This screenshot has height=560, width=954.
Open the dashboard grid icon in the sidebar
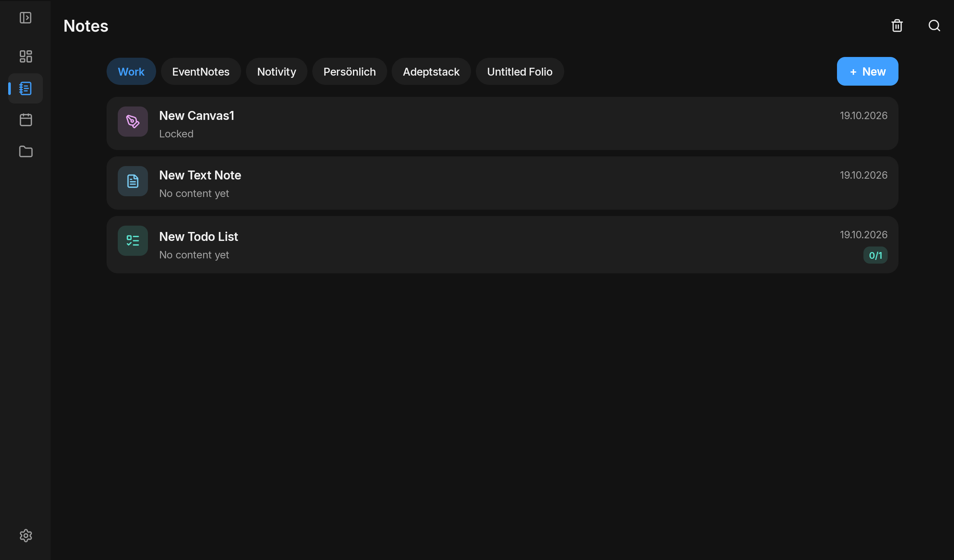tap(25, 56)
